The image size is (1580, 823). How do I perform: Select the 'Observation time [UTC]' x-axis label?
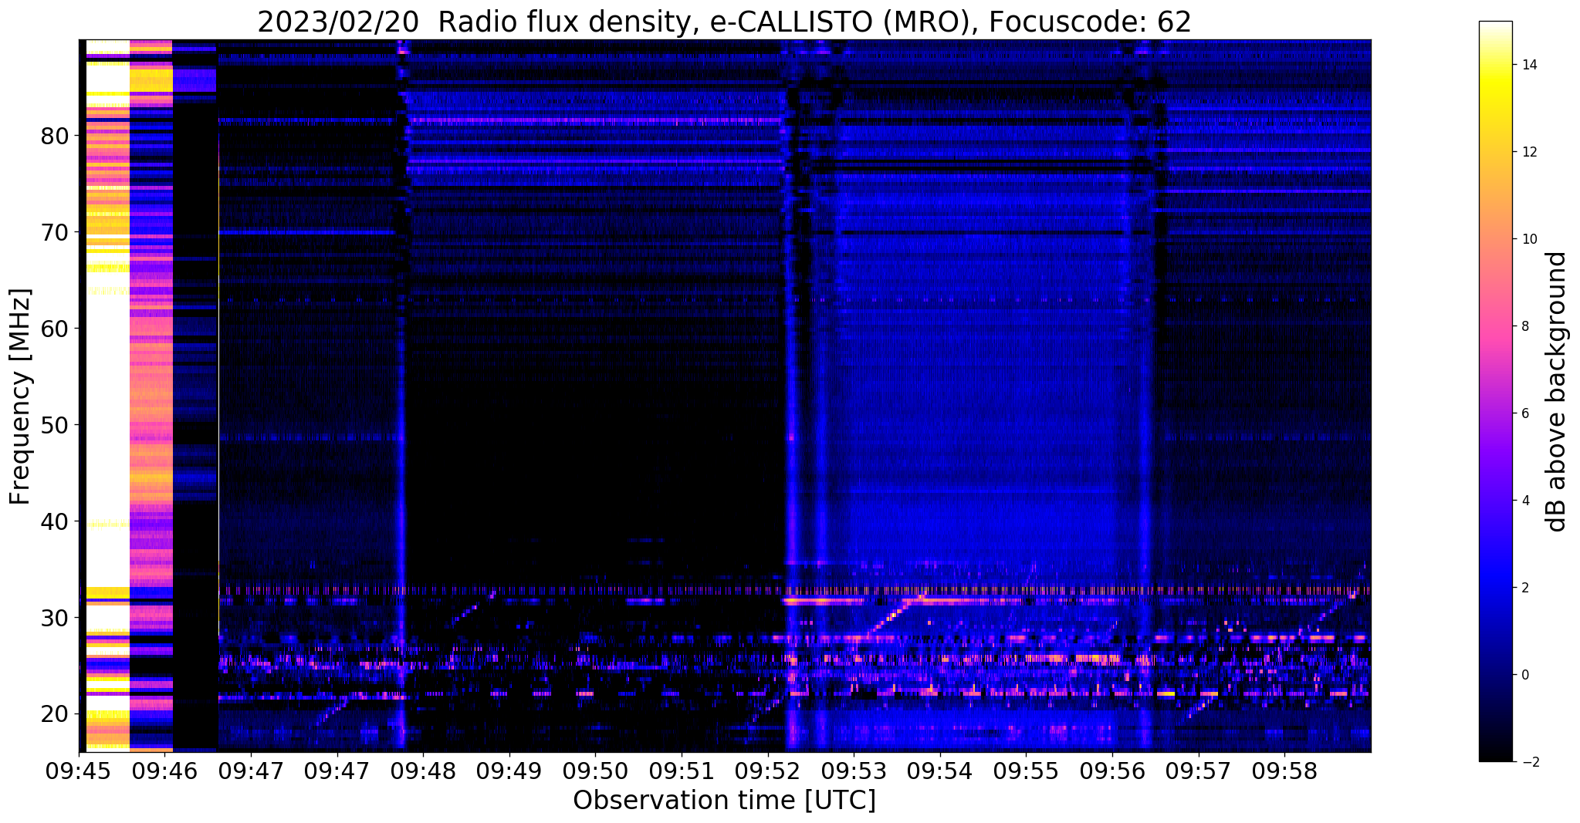click(724, 800)
